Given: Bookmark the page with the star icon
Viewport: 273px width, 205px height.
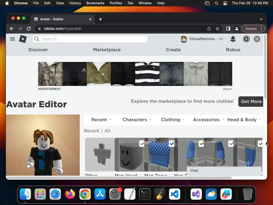Looking at the screenshot, I should point(218,29).
